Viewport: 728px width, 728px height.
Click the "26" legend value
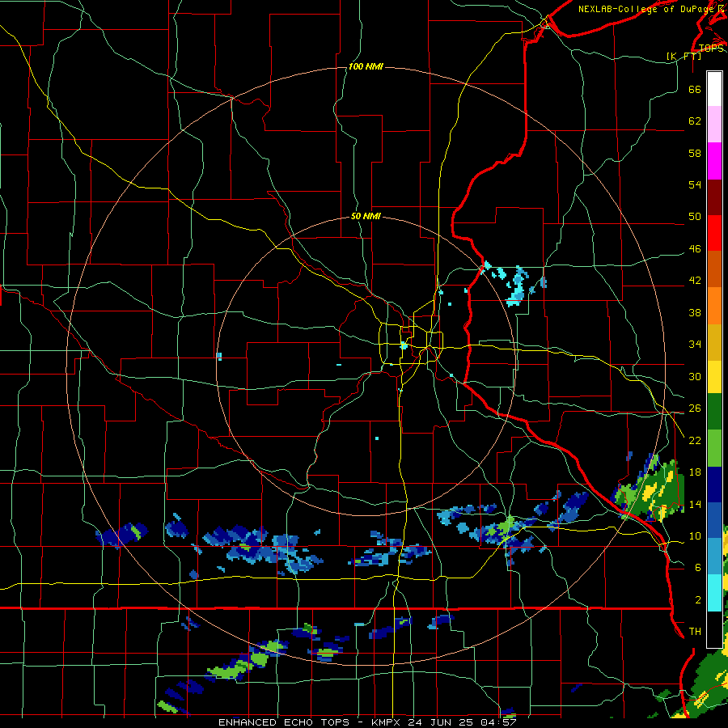pyautogui.click(x=695, y=408)
